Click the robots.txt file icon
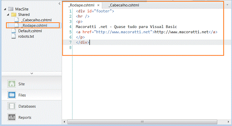 click(x=14, y=36)
